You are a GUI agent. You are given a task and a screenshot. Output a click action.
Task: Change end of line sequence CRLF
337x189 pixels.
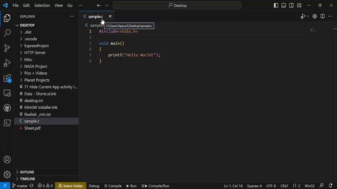(x=284, y=186)
